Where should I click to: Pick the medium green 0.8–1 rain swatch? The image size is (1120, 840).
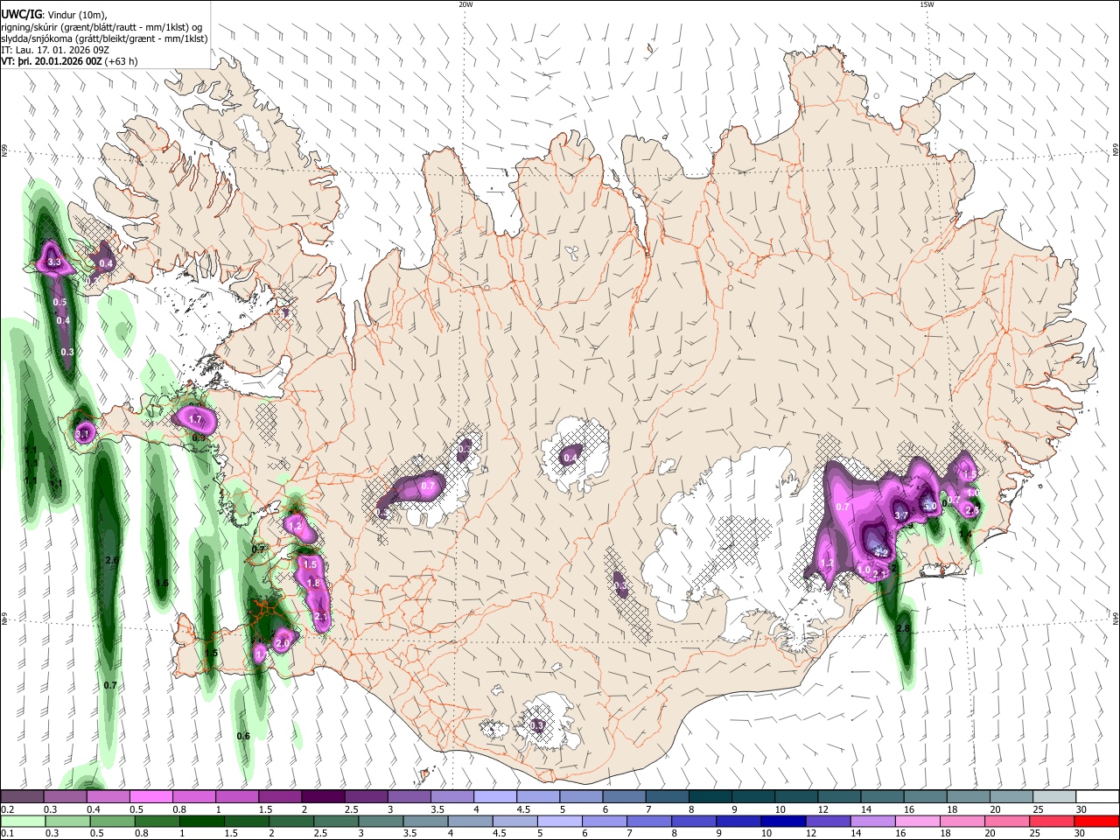tap(156, 821)
